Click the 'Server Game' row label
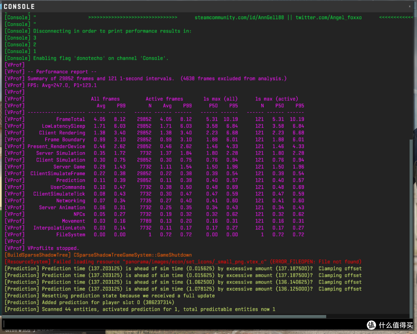The image size is (417, 334). (69, 167)
